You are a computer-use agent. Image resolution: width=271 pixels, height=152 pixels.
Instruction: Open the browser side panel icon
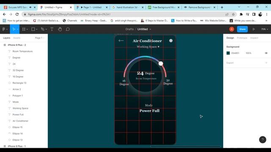click(254, 14)
